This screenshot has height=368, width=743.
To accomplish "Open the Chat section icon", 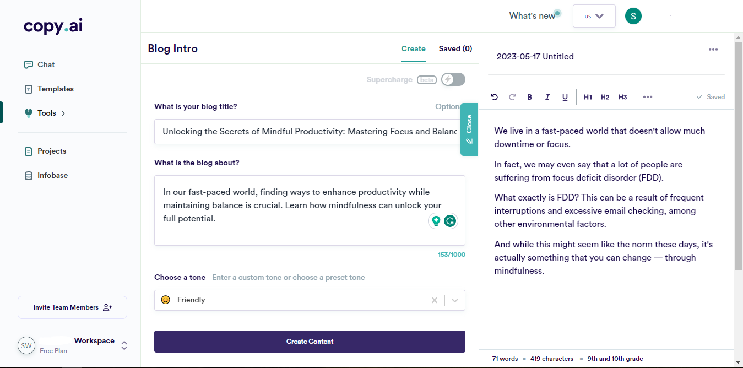I will (x=29, y=64).
